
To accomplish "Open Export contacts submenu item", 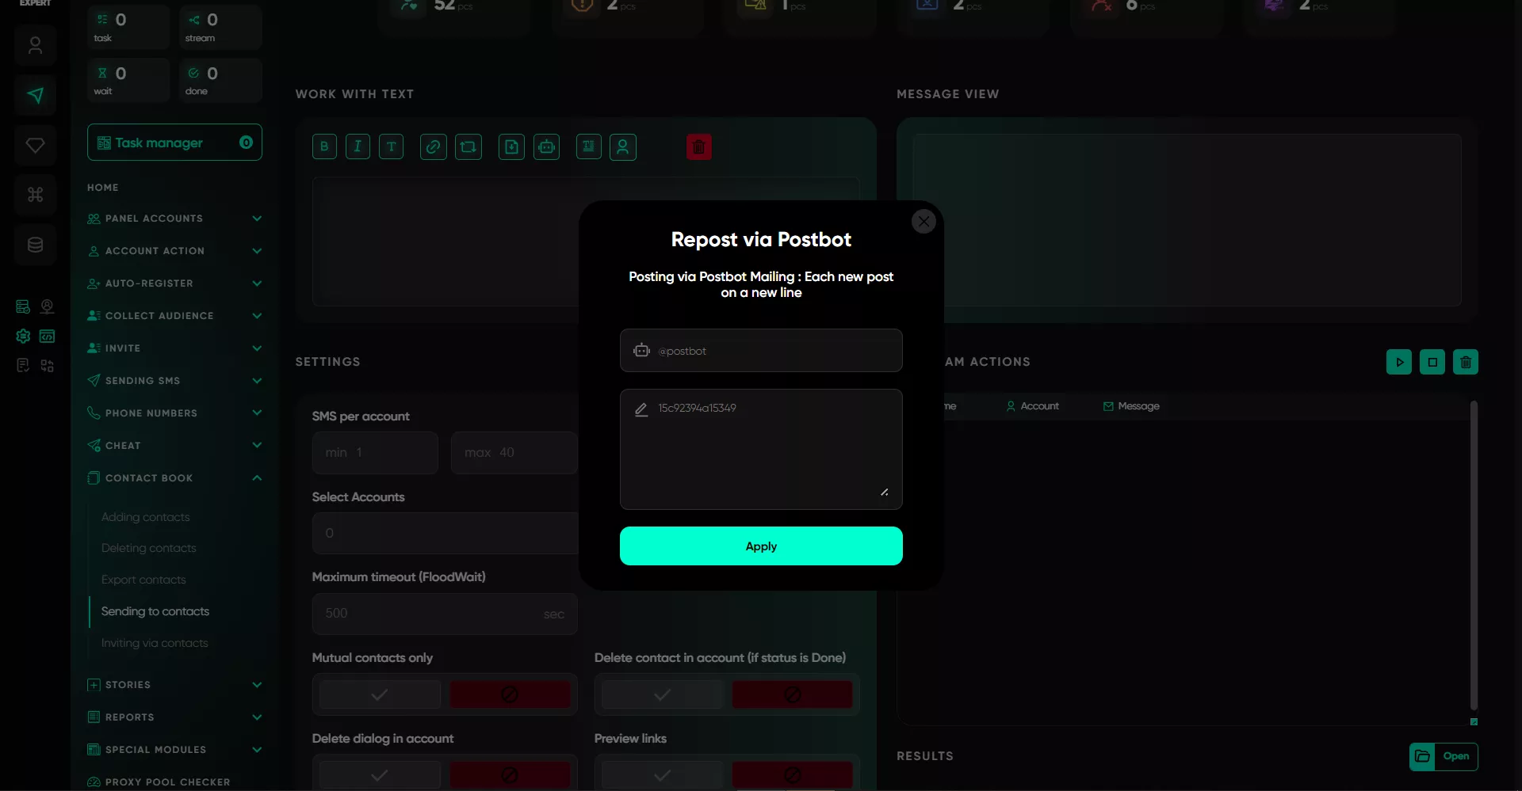I will click(x=143, y=580).
